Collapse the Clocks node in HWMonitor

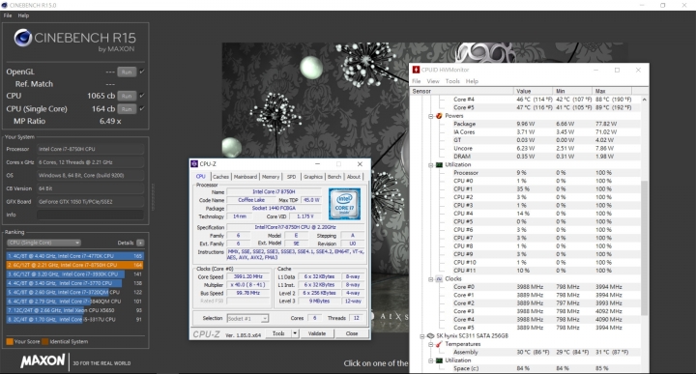[430, 279]
